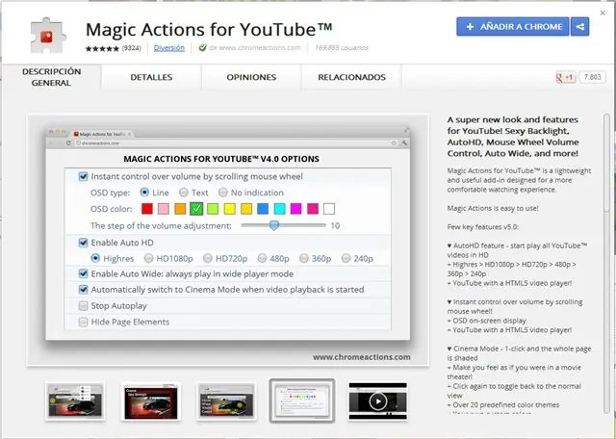Select the 240p quality radio
Image resolution: width=616 pixels, height=439 pixels.
[x=346, y=258]
